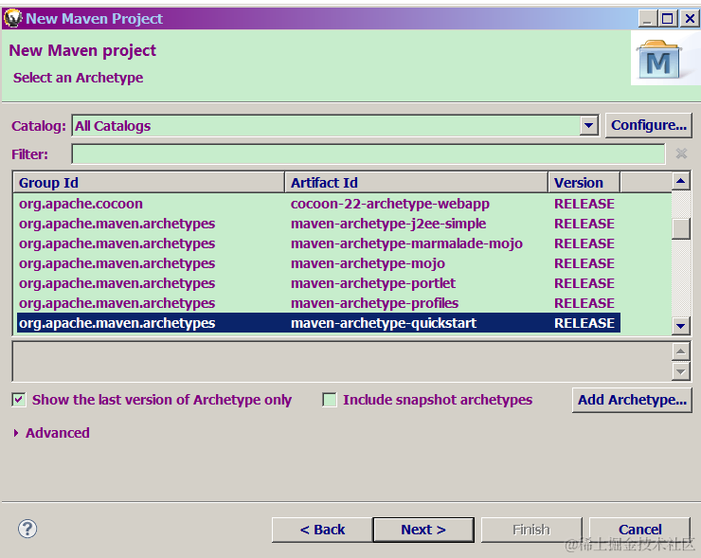701x558 pixels.
Task: Proceed with the Next > button
Action: tap(423, 530)
